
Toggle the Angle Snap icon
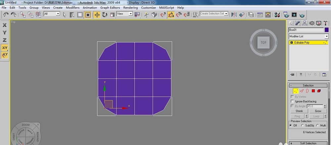coord(171,14)
